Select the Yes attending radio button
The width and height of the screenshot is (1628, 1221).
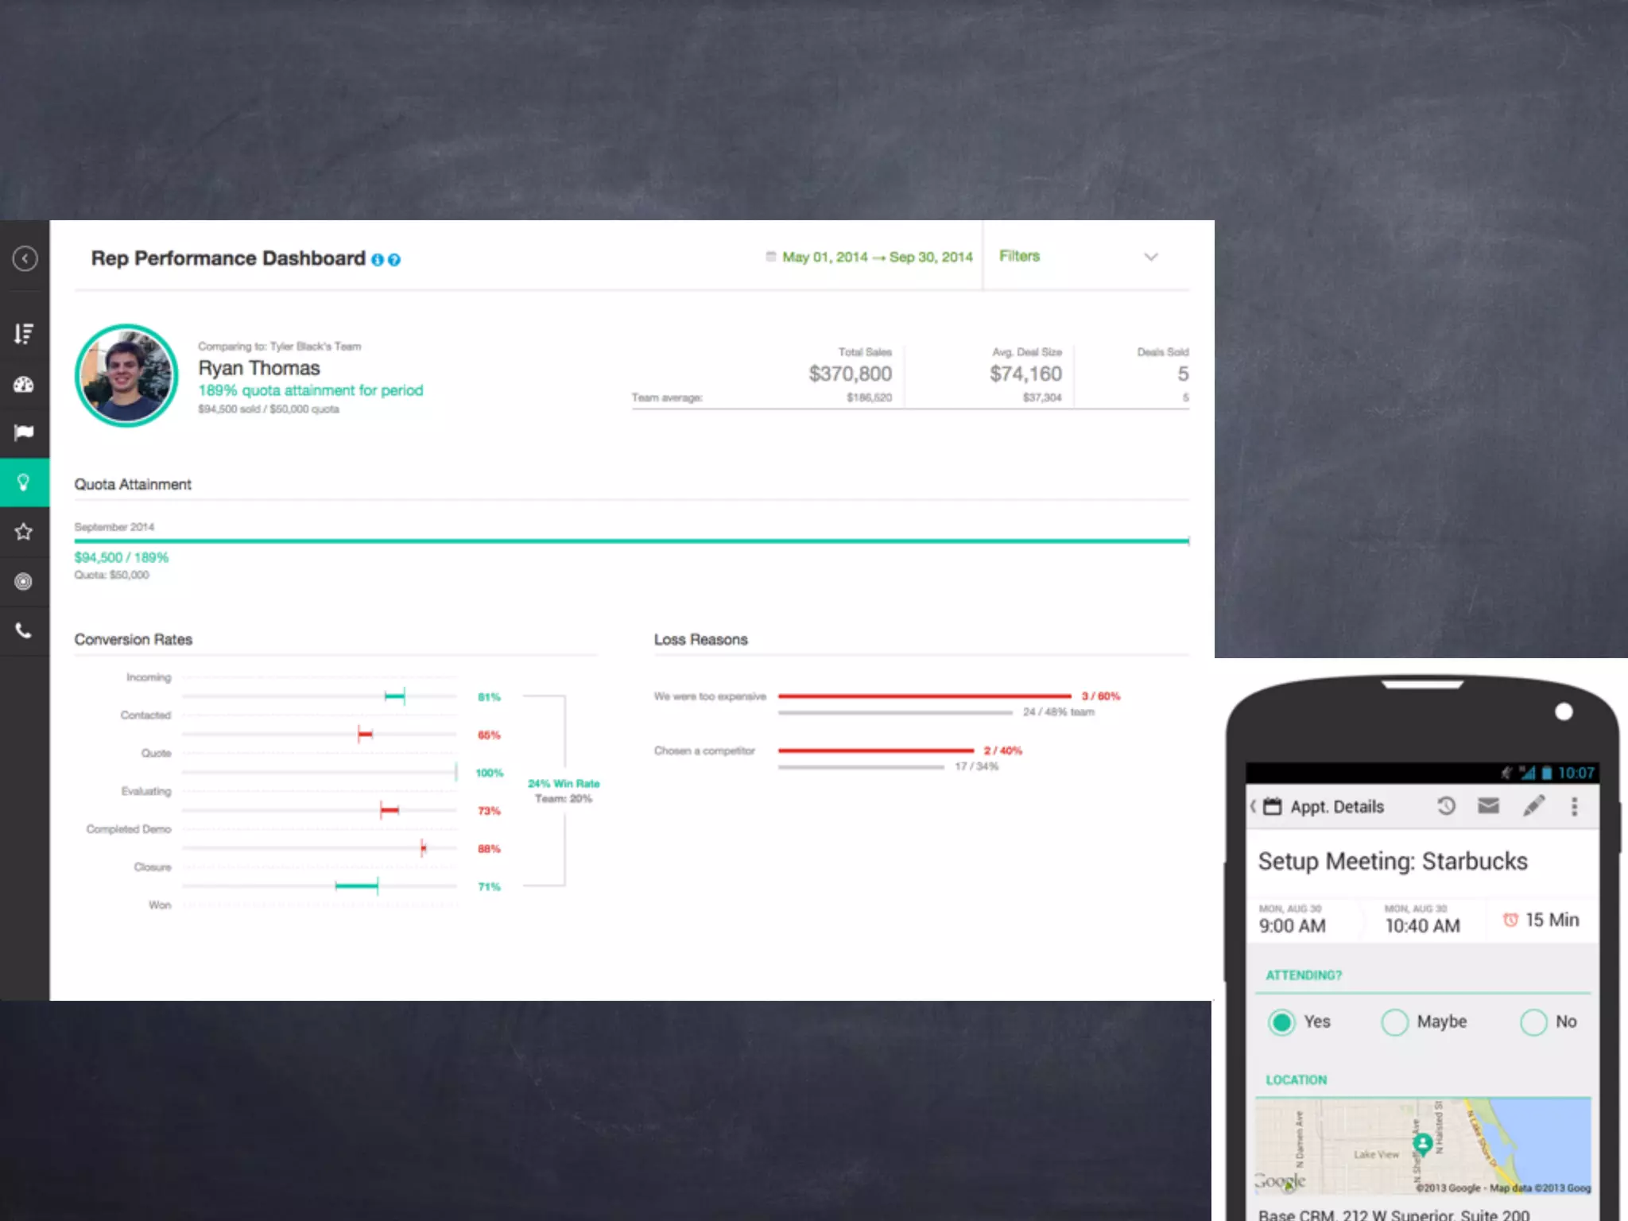(1281, 1022)
